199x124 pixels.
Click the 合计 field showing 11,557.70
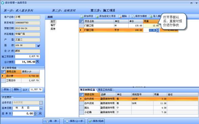[x=36, y=90]
